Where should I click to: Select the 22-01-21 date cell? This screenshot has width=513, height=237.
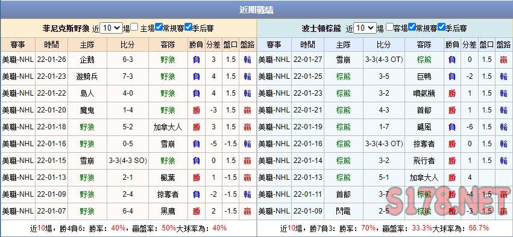click(x=308, y=110)
